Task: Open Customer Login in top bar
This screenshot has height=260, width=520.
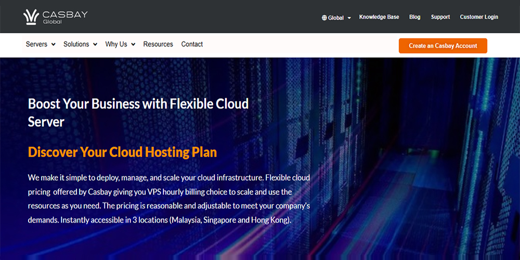Action: [x=479, y=17]
